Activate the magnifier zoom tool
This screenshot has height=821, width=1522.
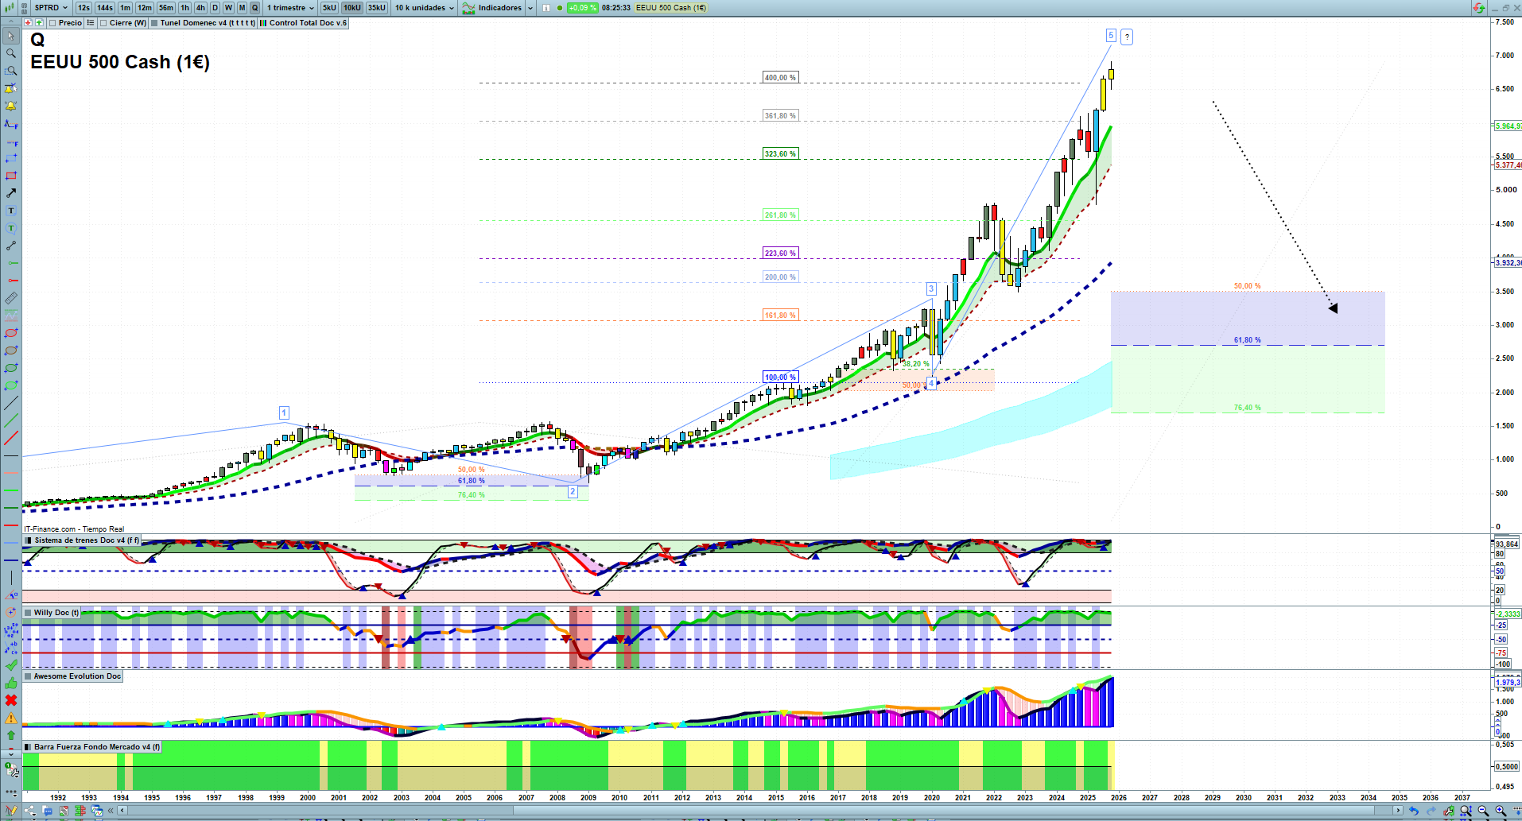click(11, 53)
